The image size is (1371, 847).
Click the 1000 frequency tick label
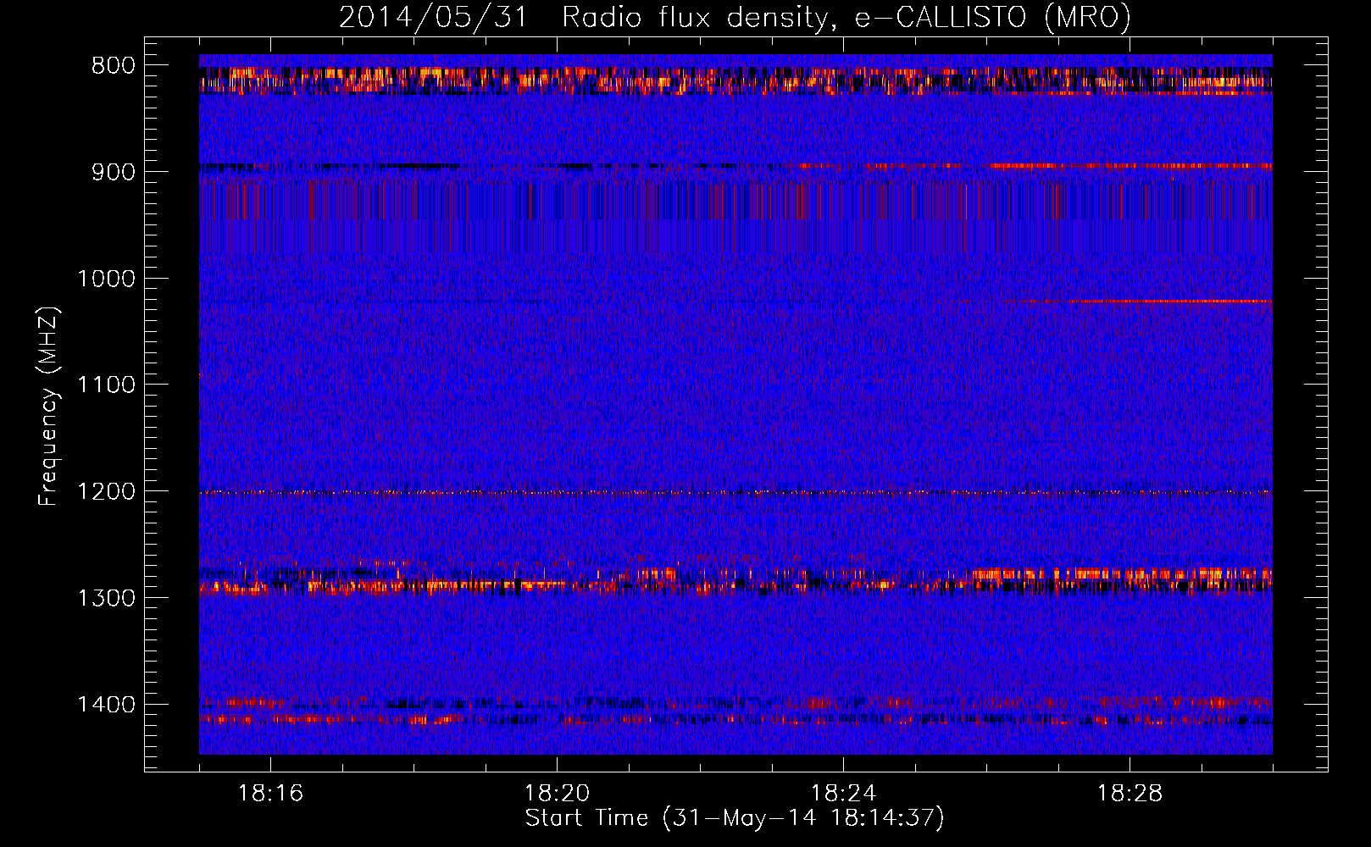(106, 279)
